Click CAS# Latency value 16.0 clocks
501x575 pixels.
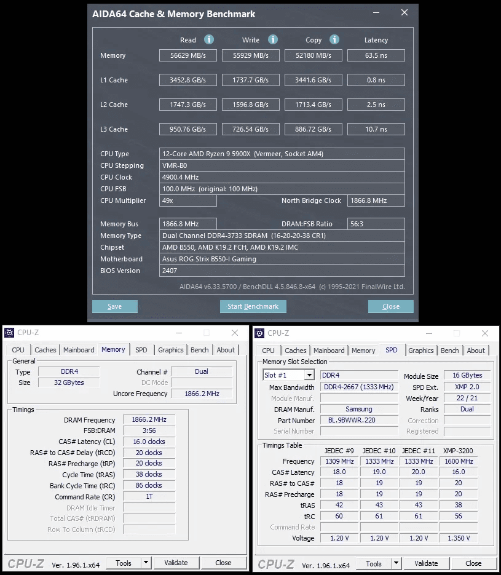[149, 442]
